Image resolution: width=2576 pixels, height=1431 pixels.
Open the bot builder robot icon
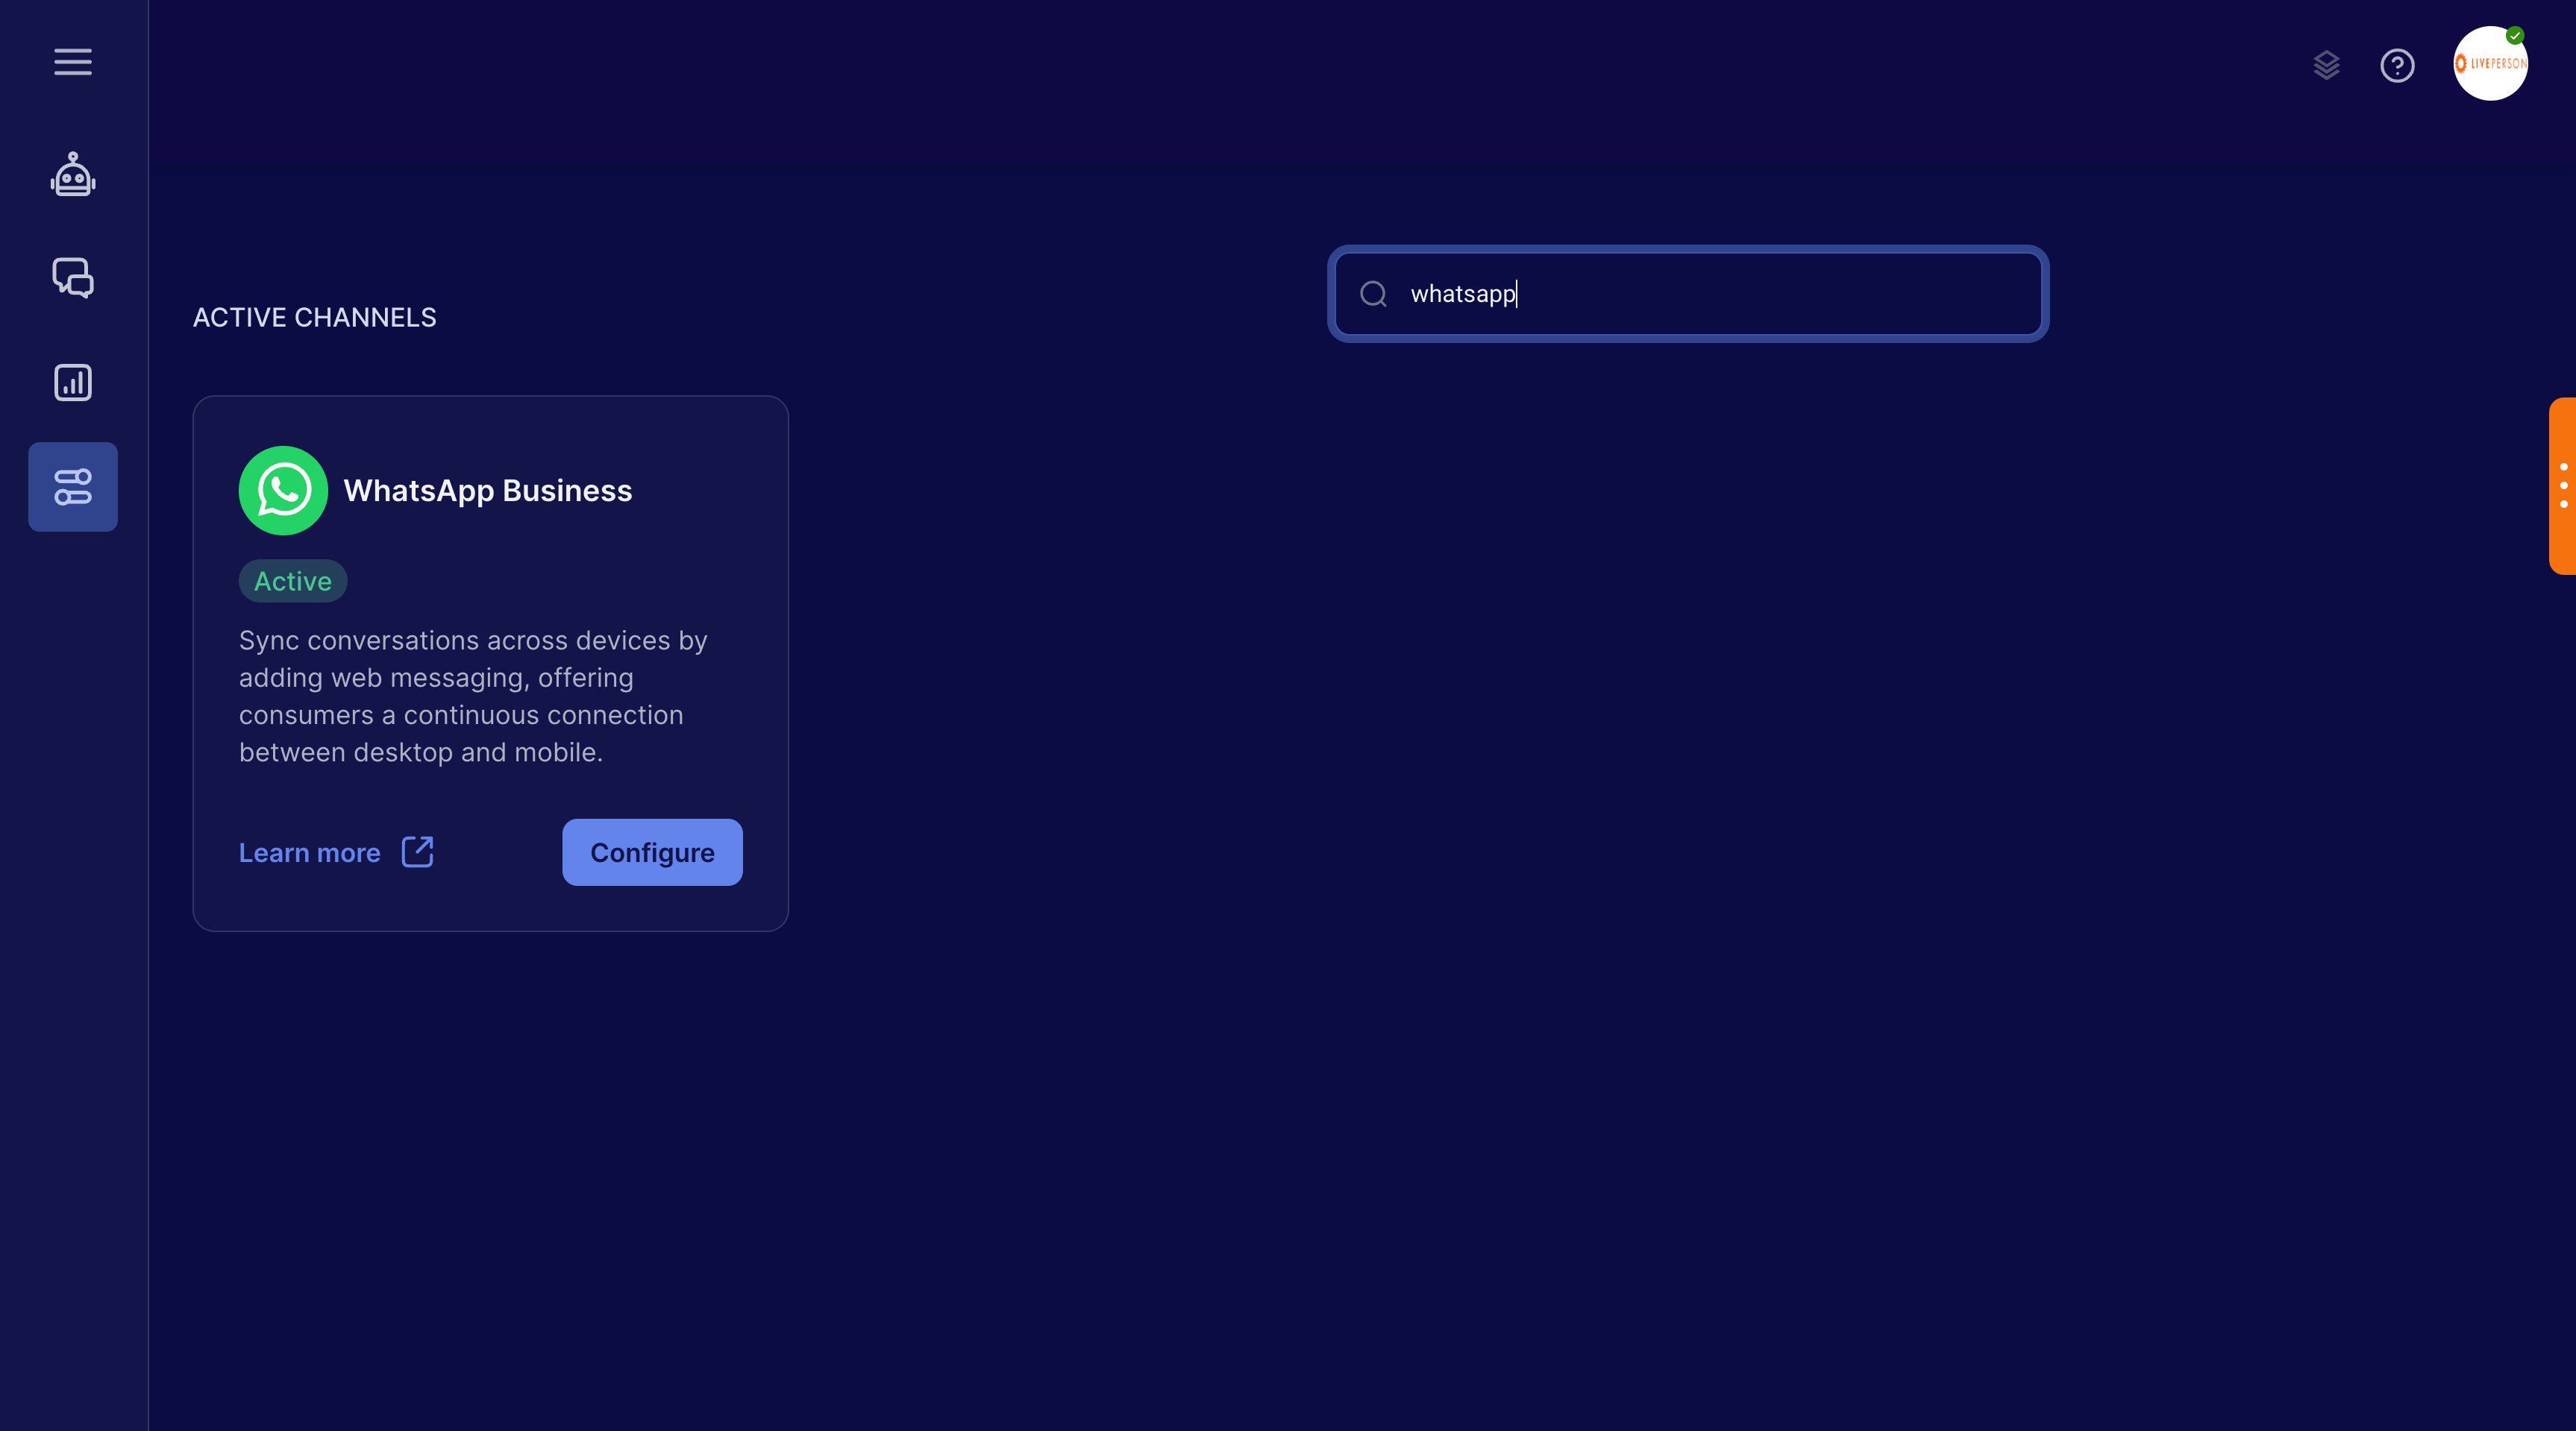tap(73, 174)
